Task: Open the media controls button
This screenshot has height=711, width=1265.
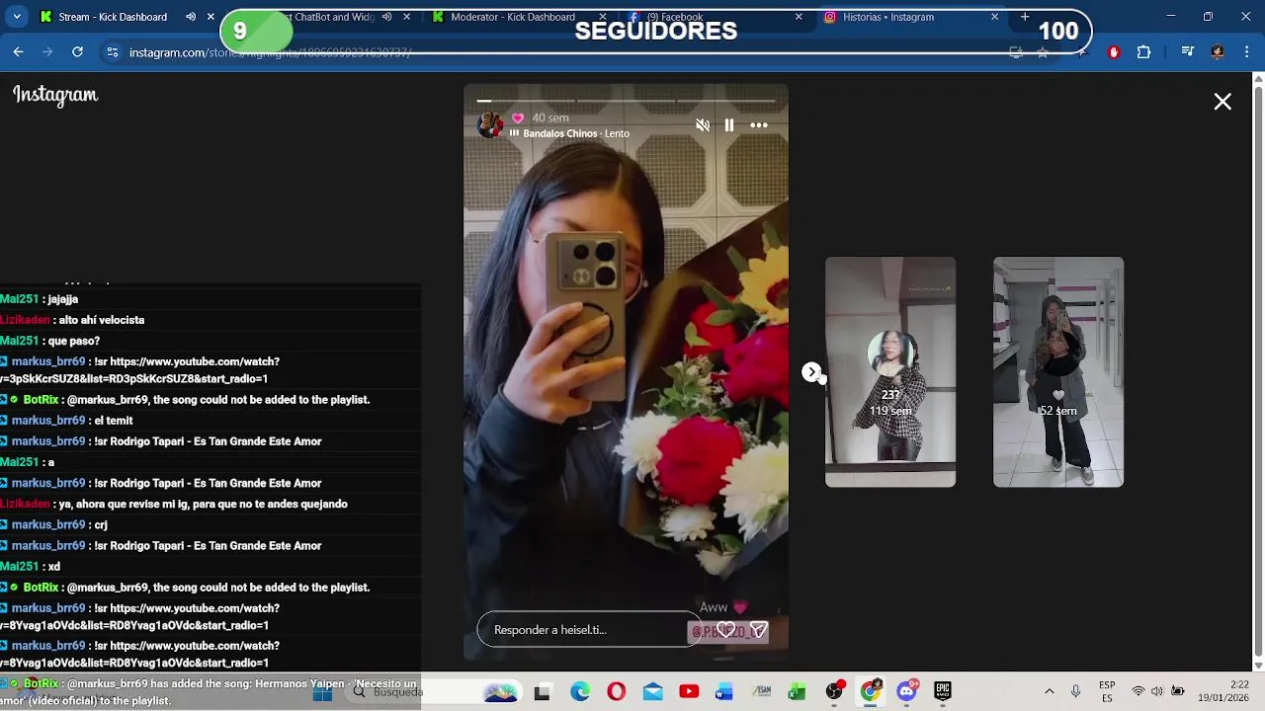Action: coord(1188,52)
